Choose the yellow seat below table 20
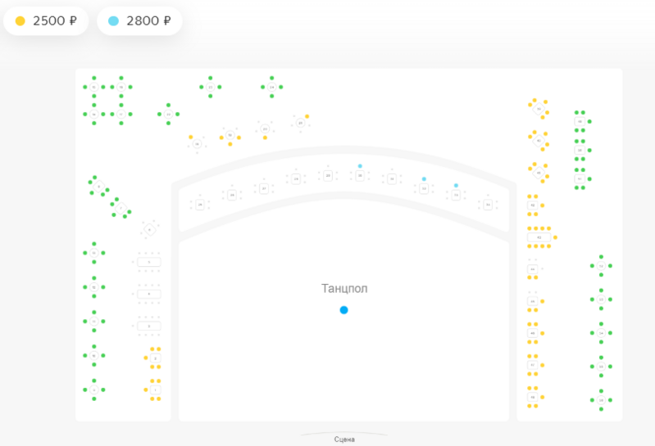655x446 pixels. (x=265, y=137)
